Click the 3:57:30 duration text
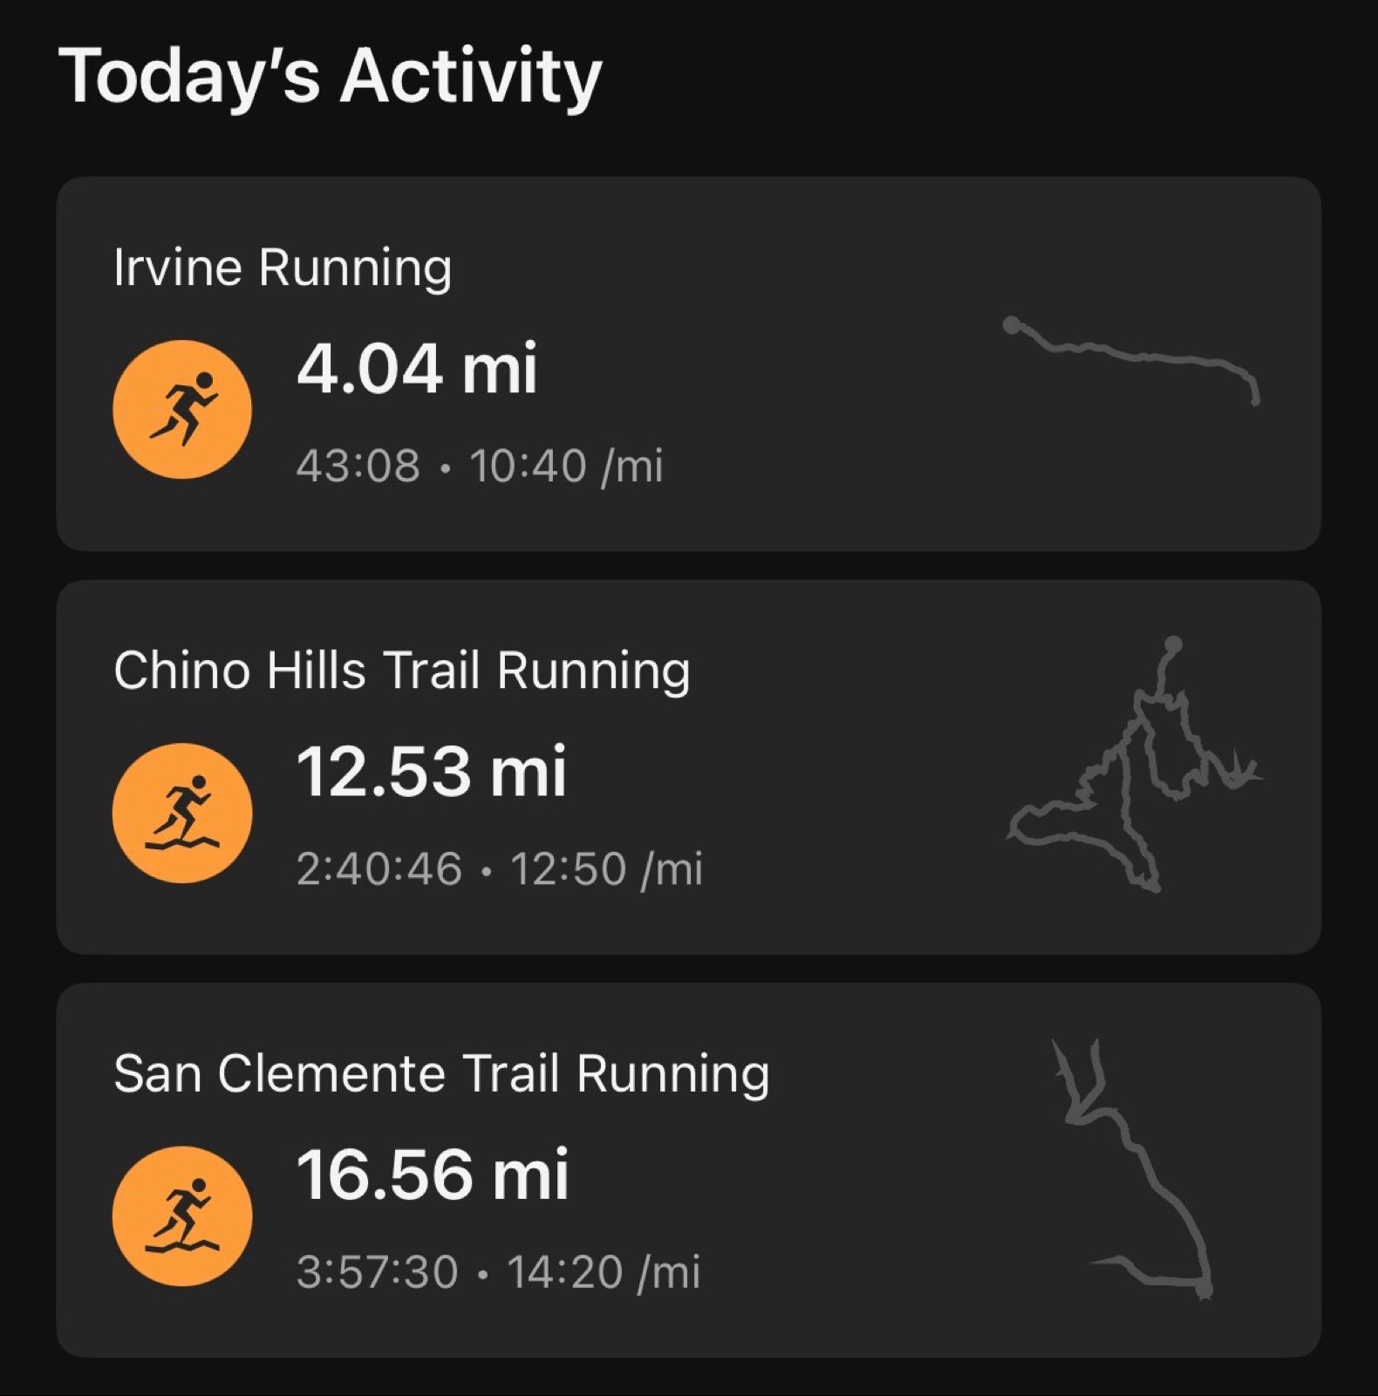Viewport: 1378px width, 1396px height. pyautogui.click(x=377, y=1271)
